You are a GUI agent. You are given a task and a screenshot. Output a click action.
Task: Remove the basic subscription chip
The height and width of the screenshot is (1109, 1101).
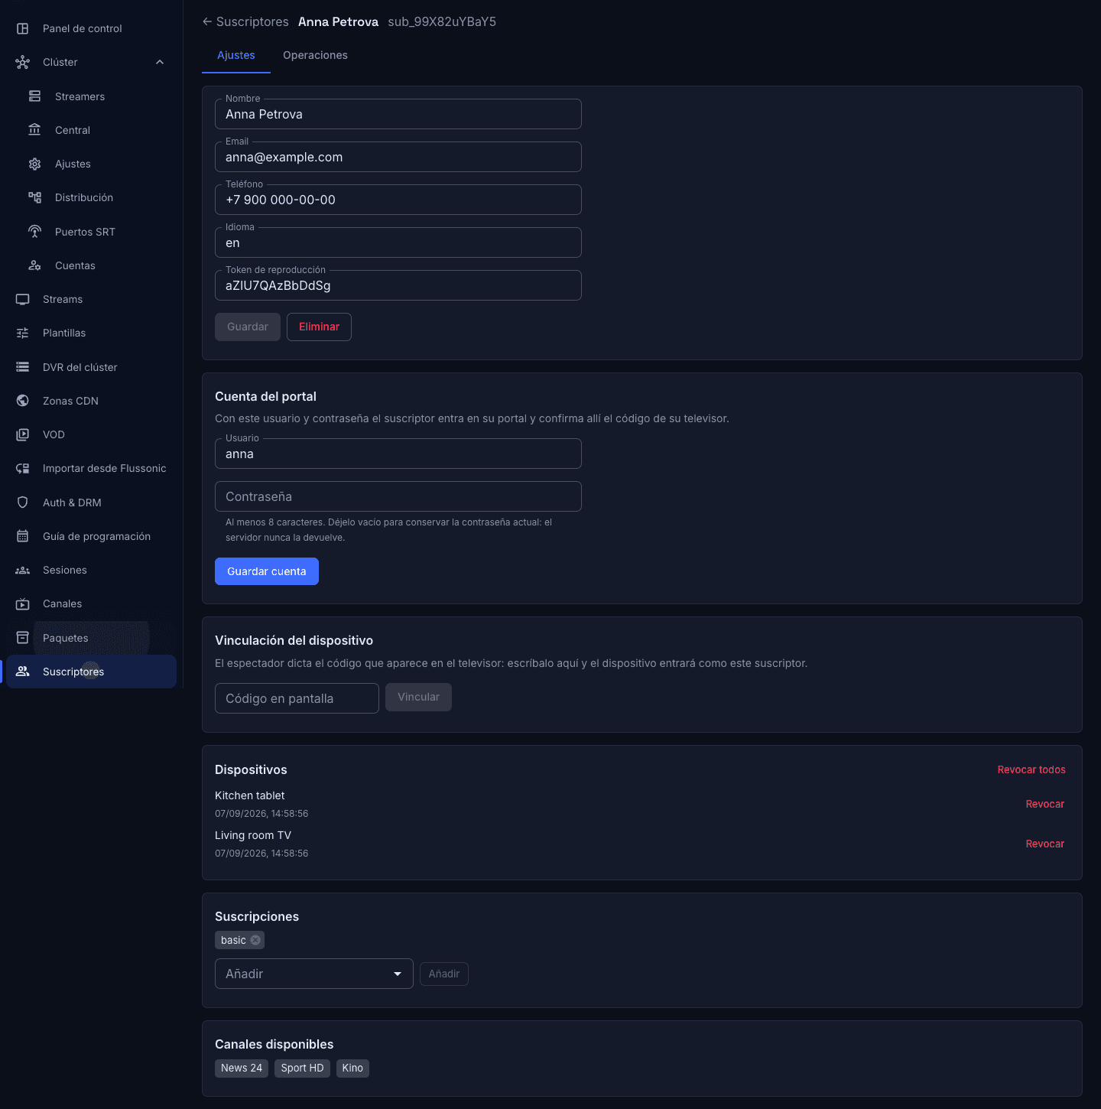[x=255, y=940]
